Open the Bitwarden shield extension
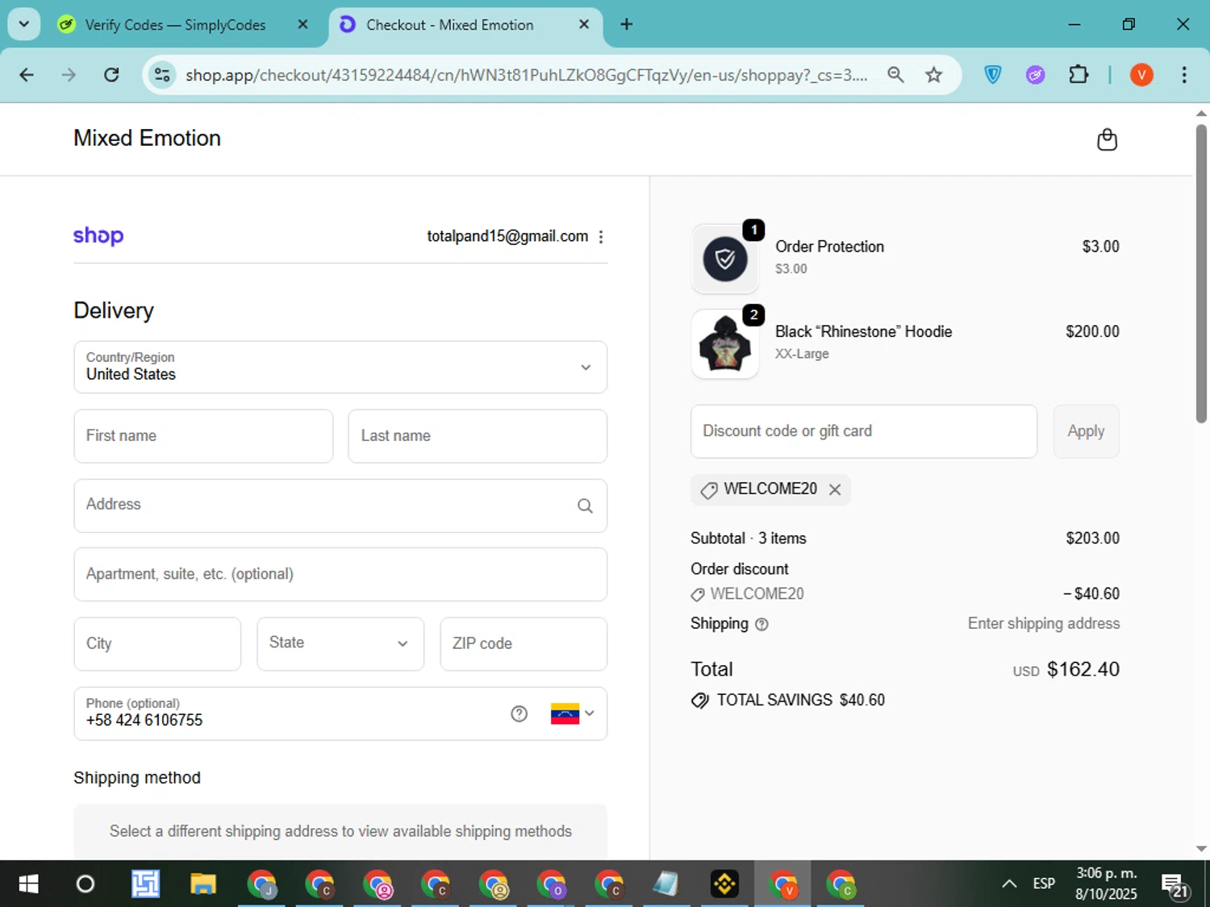 click(993, 75)
